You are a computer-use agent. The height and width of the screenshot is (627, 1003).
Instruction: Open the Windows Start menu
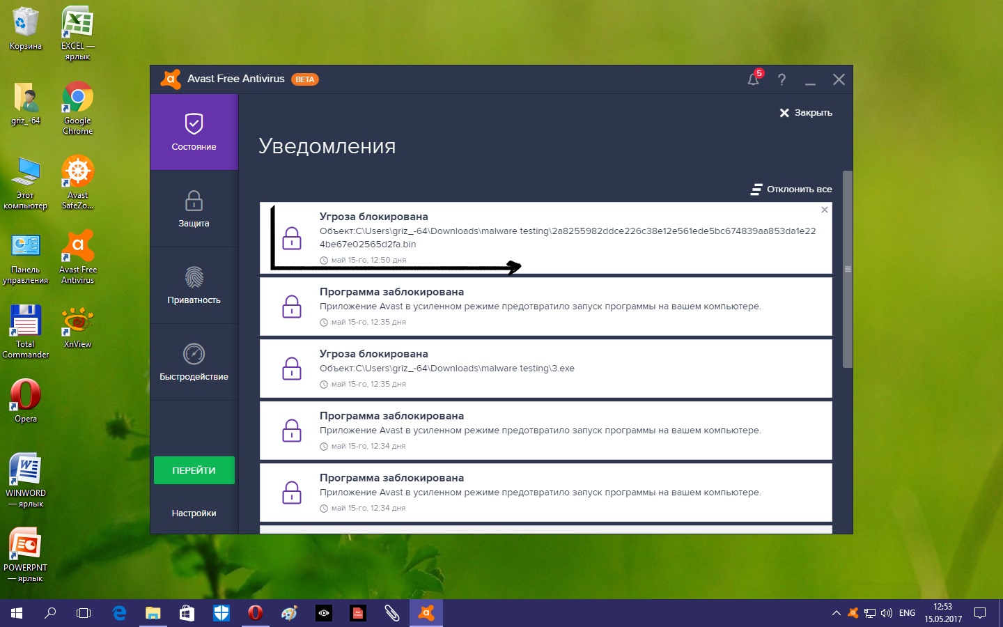(x=17, y=613)
